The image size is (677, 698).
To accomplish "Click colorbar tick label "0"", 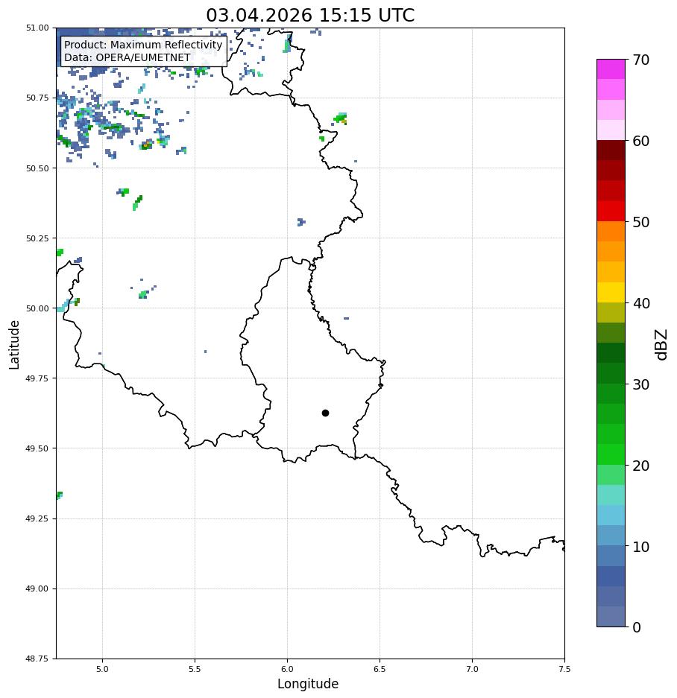I will point(637,627).
